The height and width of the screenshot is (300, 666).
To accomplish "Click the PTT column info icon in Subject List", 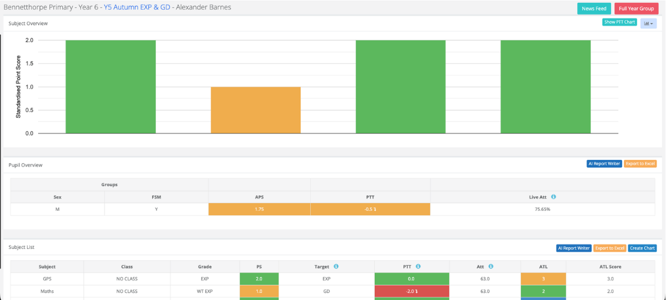I will 418,266.
